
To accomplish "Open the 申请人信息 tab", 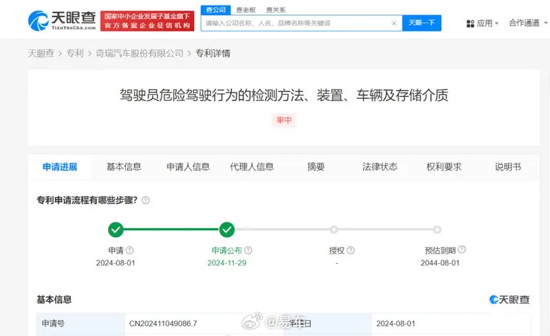I will click(x=188, y=167).
